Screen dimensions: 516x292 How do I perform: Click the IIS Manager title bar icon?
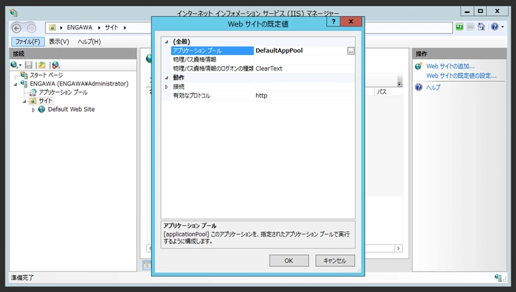tap(14, 13)
